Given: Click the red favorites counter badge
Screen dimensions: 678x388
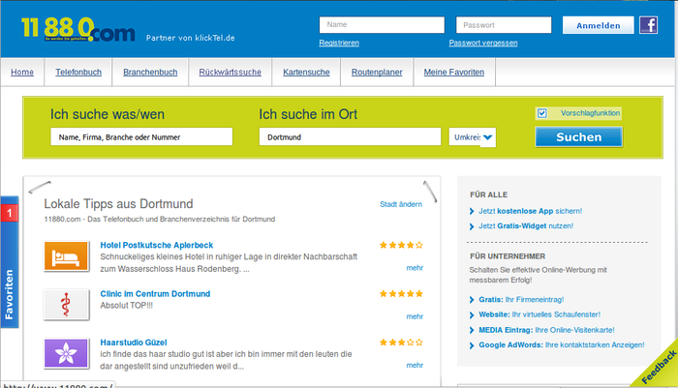Looking at the screenshot, I should (x=9, y=213).
